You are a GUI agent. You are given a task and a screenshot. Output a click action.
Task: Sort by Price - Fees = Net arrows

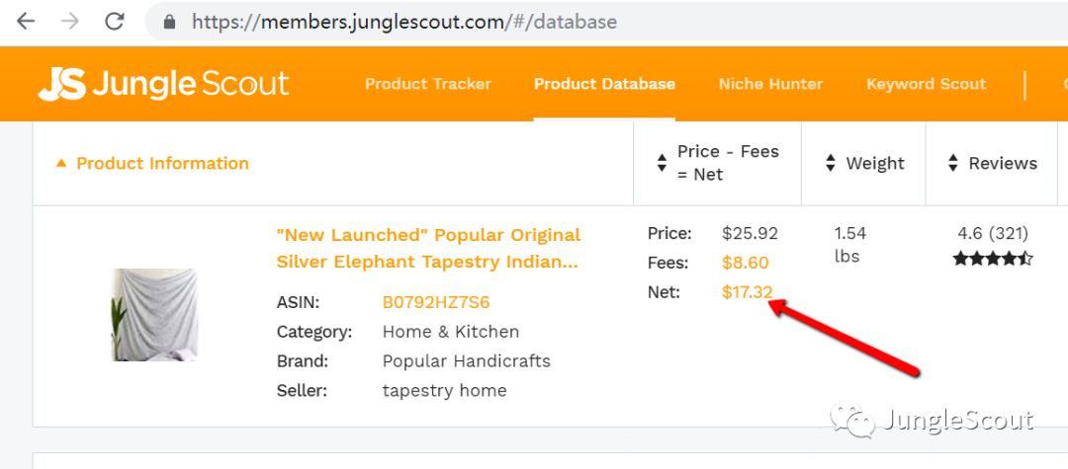(x=662, y=164)
